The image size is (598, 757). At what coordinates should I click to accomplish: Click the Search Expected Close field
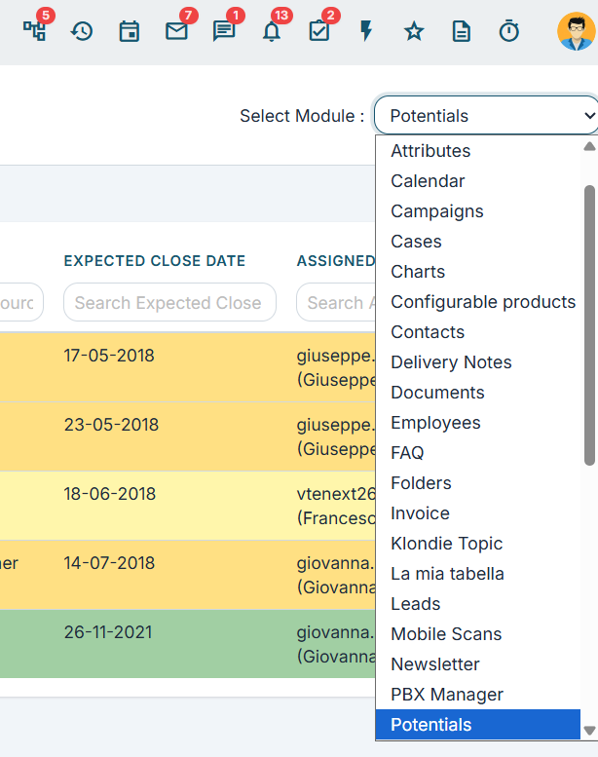(x=169, y=303)
